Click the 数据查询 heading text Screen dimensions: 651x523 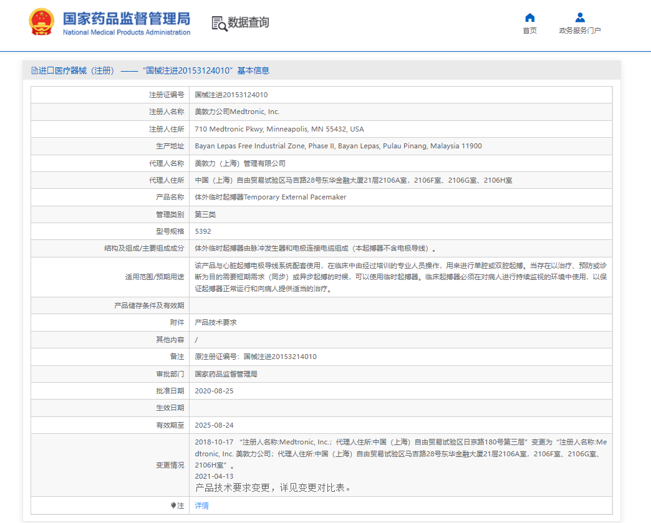248,22
